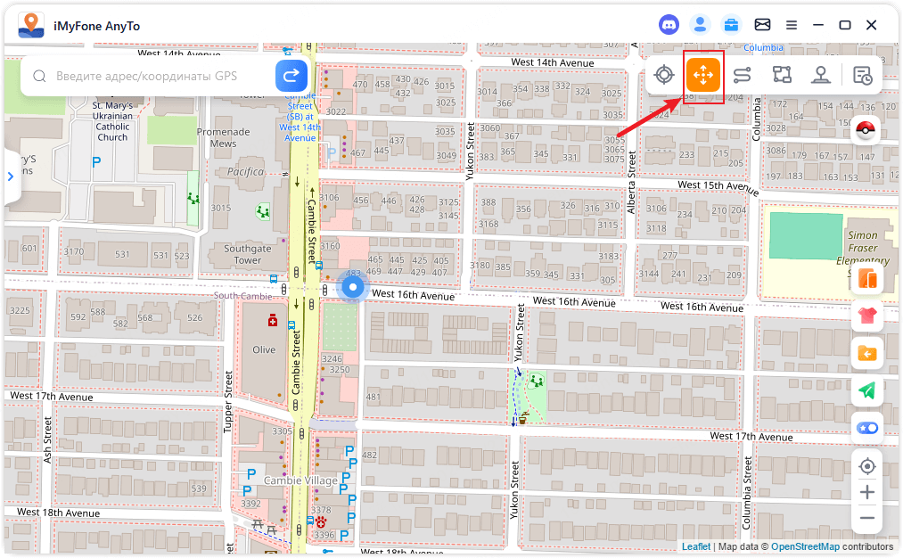Open the user account profile icon
The width and height of the screenshot is (903, 558).
tap(700, 25)
